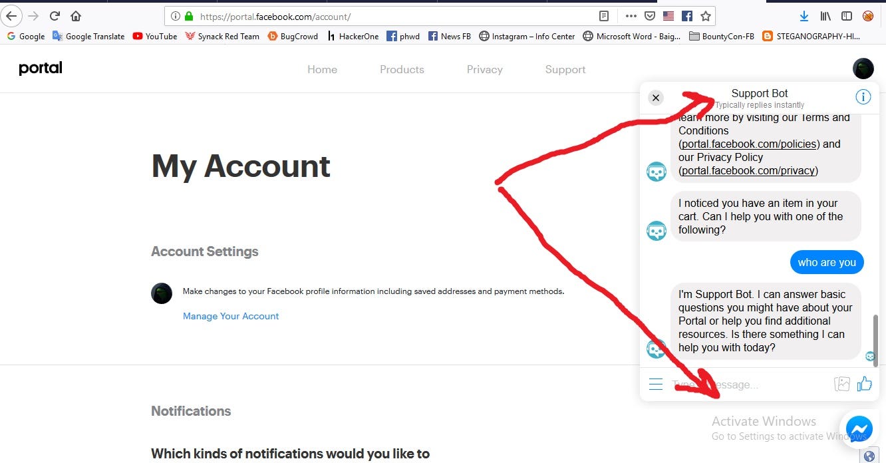Open the browser home page icon

76,16
